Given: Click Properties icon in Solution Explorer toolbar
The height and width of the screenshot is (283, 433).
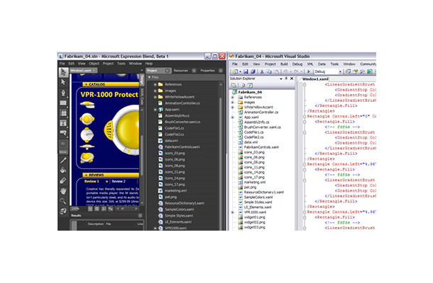Looking at the screenshot, I should coord(234,86).
